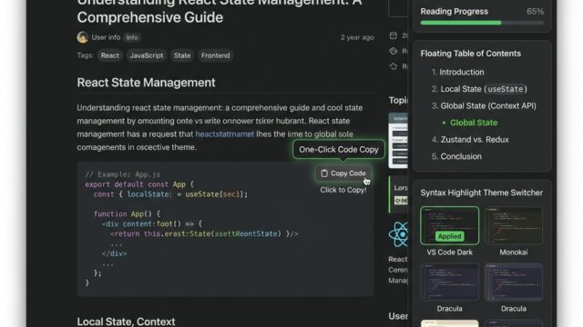Click the React atom logo icon
The image size is (583, 327).
(x=399, y=234)
